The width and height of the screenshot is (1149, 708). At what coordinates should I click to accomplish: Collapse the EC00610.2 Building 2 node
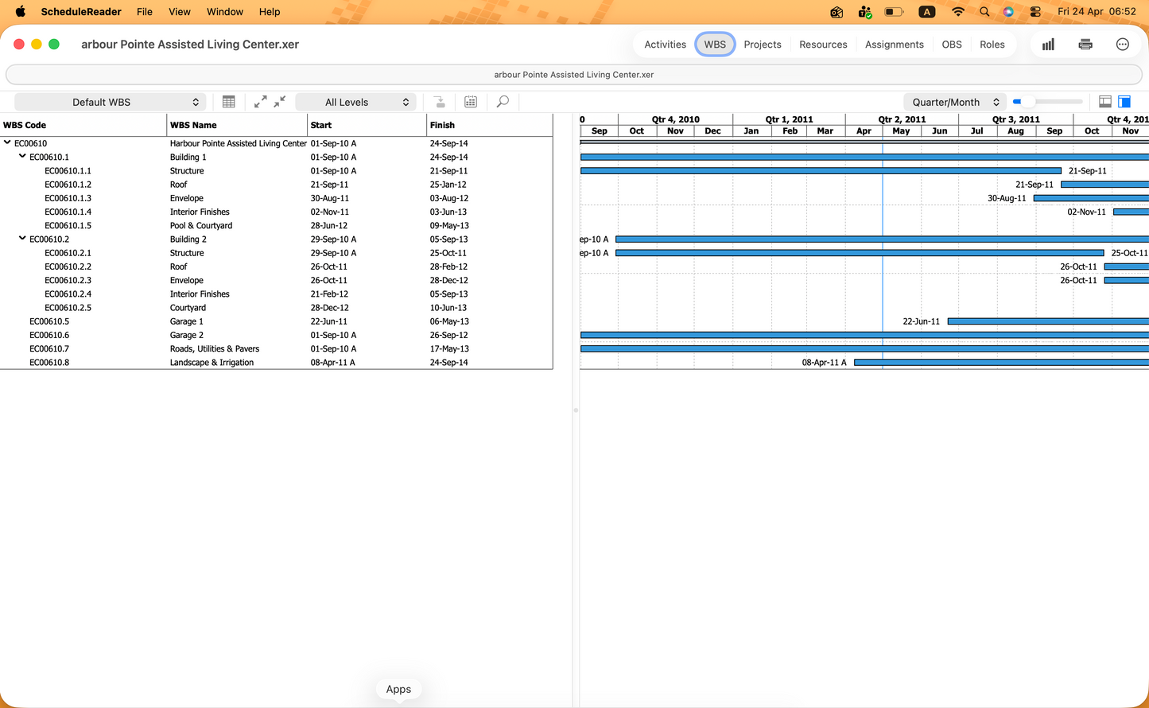click(x=22, y=239)
